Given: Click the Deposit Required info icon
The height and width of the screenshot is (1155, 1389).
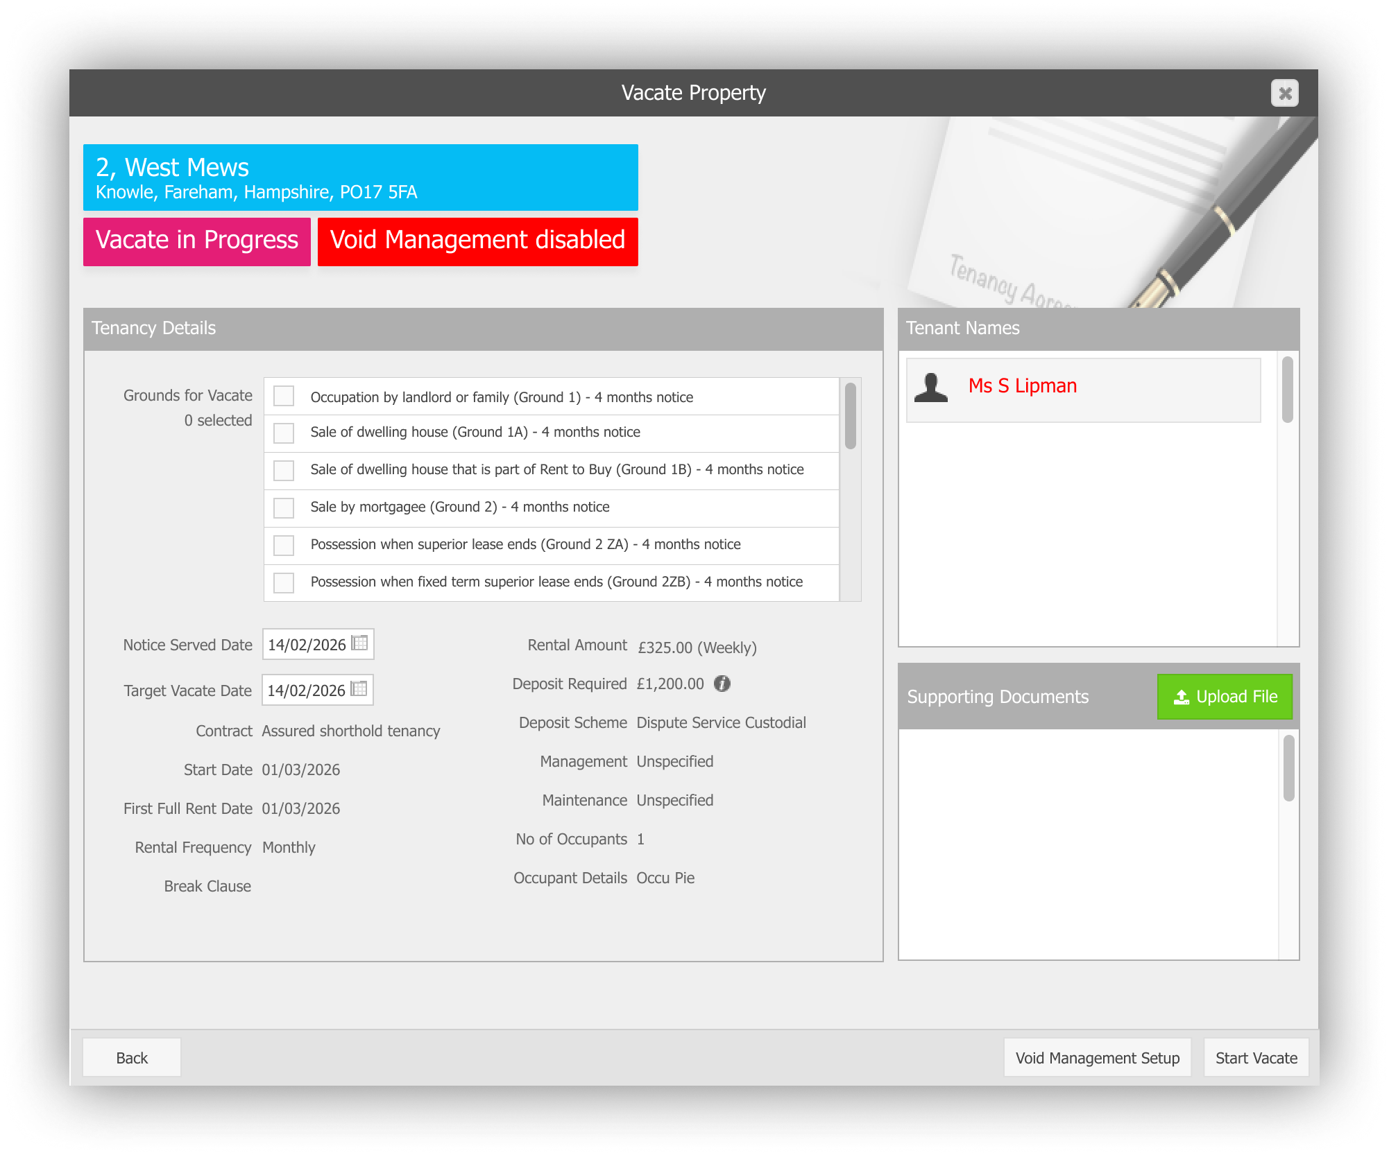Looking at the screenshot, I should point(722,684).
